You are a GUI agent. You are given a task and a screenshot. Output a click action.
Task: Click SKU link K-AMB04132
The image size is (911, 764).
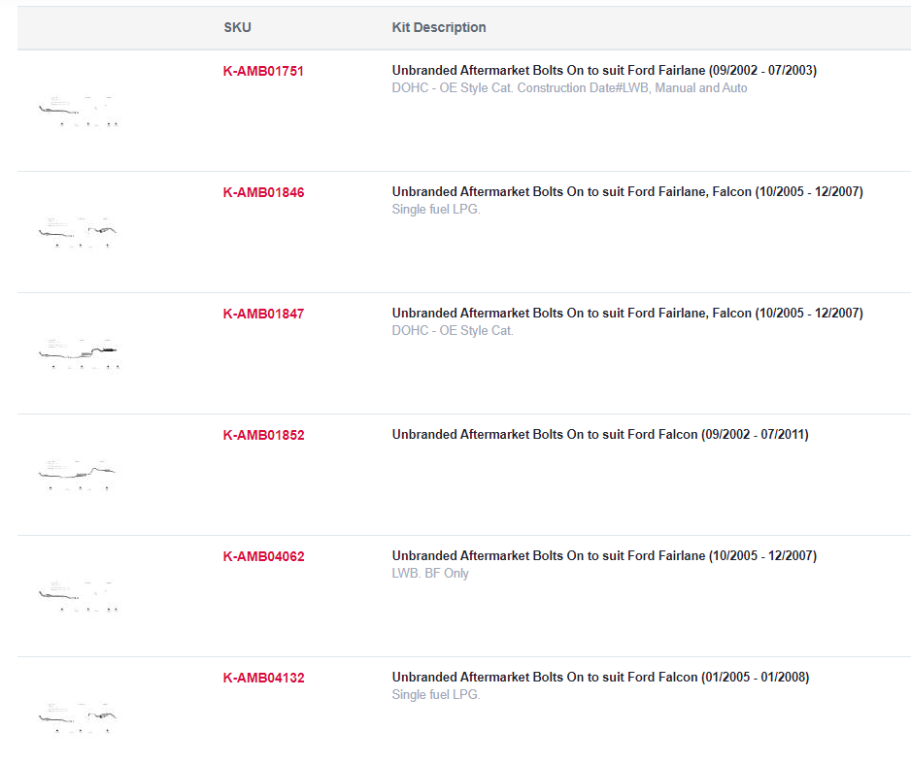point(264,678)
